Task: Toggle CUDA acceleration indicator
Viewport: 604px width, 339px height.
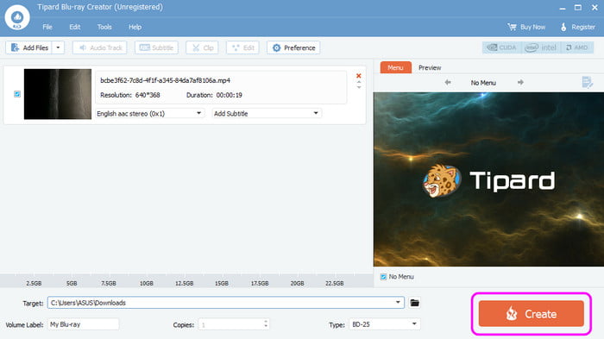Action: (501, 47)
